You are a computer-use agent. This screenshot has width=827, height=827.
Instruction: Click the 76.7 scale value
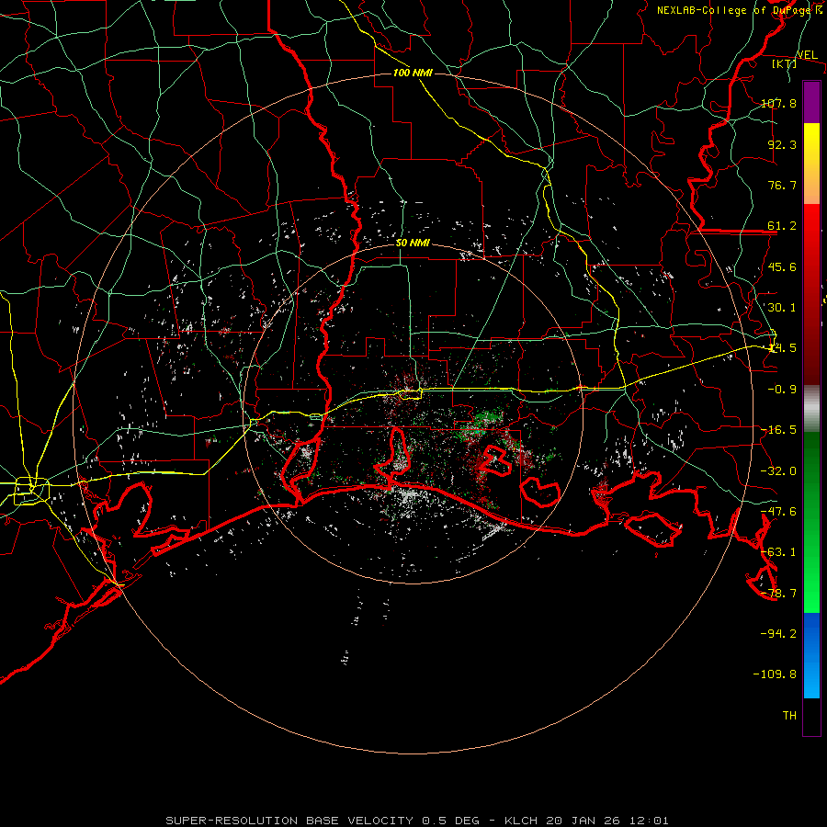click(x=782, y=185)
